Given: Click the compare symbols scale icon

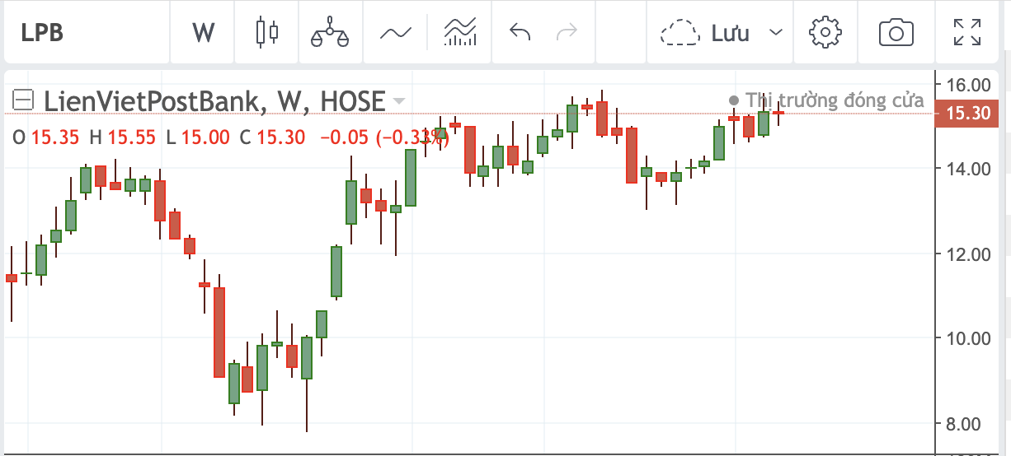Looking at the screenshot, I should tap(330, 33).
